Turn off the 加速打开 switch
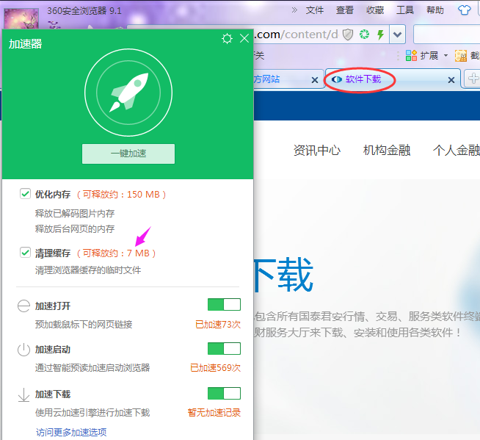Screen dimensions: 480x440 pos(224,305)
